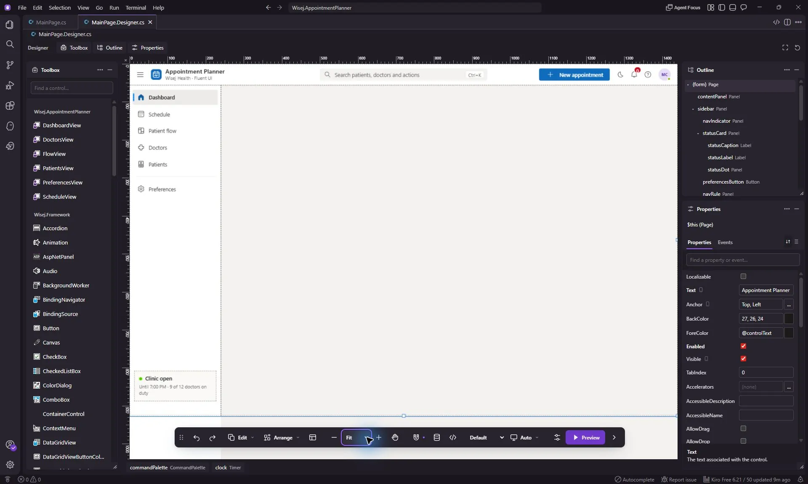Toggle the magnet snapping tool
Screen dimensions: 808x484
(x=416, y=437)
